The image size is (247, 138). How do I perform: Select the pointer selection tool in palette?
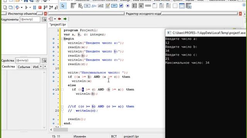tap(63, 6)
